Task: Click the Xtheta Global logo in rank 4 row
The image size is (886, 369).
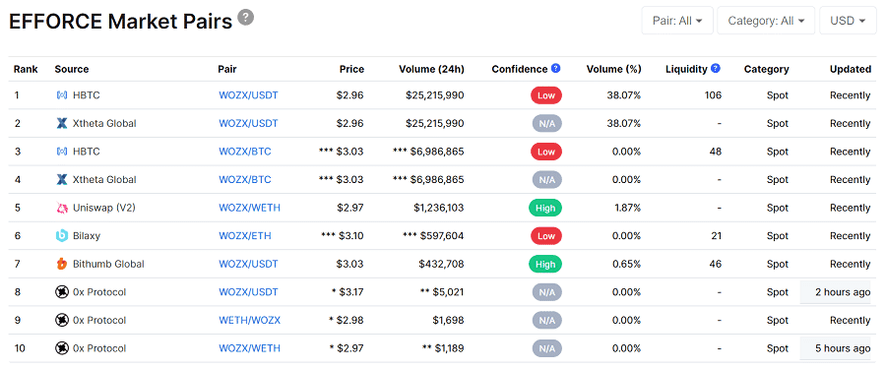Action: coord(62,180)
